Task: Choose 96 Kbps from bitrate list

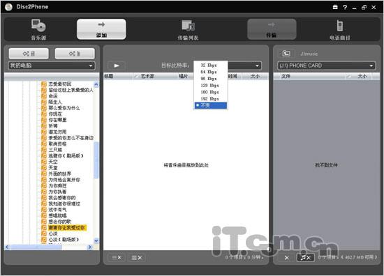Action: tap(210, 79)
